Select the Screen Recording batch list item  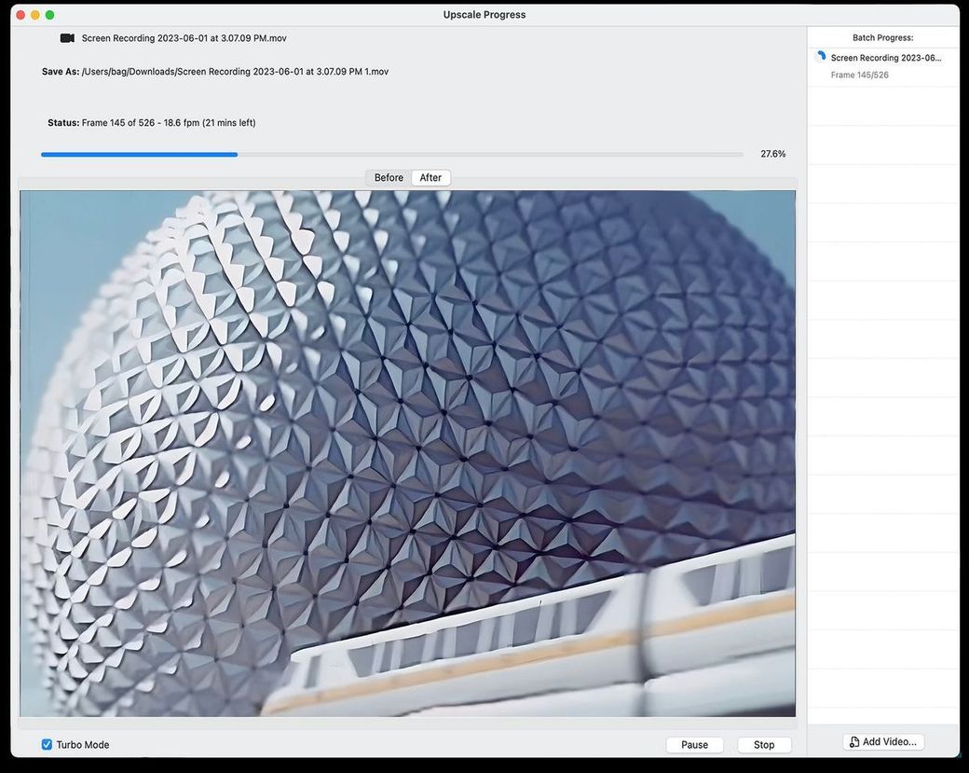[x=883, y=66]
